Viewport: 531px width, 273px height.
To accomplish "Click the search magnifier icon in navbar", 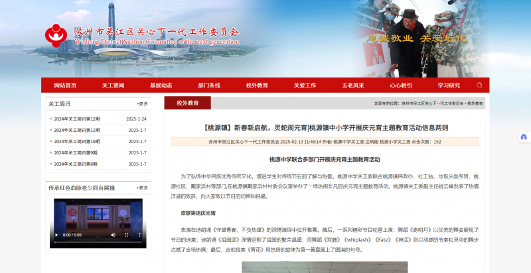I will [479, 85].
